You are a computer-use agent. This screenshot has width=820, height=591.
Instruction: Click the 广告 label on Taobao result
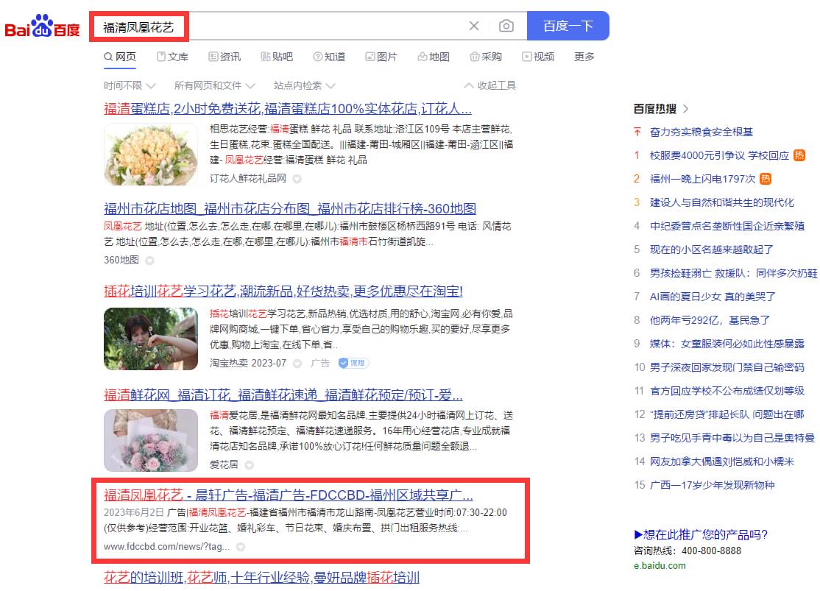click(x=320, y=363)
